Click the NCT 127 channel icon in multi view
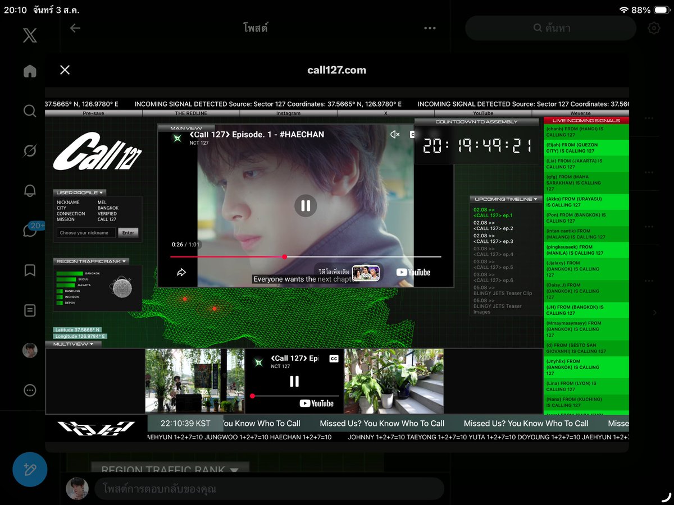Viewport: 674px width, 505px height. (258, 362)
